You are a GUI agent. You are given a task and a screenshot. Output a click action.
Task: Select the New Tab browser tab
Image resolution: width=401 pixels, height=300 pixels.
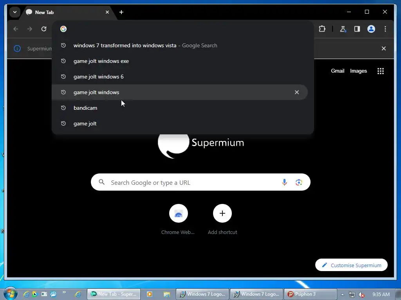[69, 12]
